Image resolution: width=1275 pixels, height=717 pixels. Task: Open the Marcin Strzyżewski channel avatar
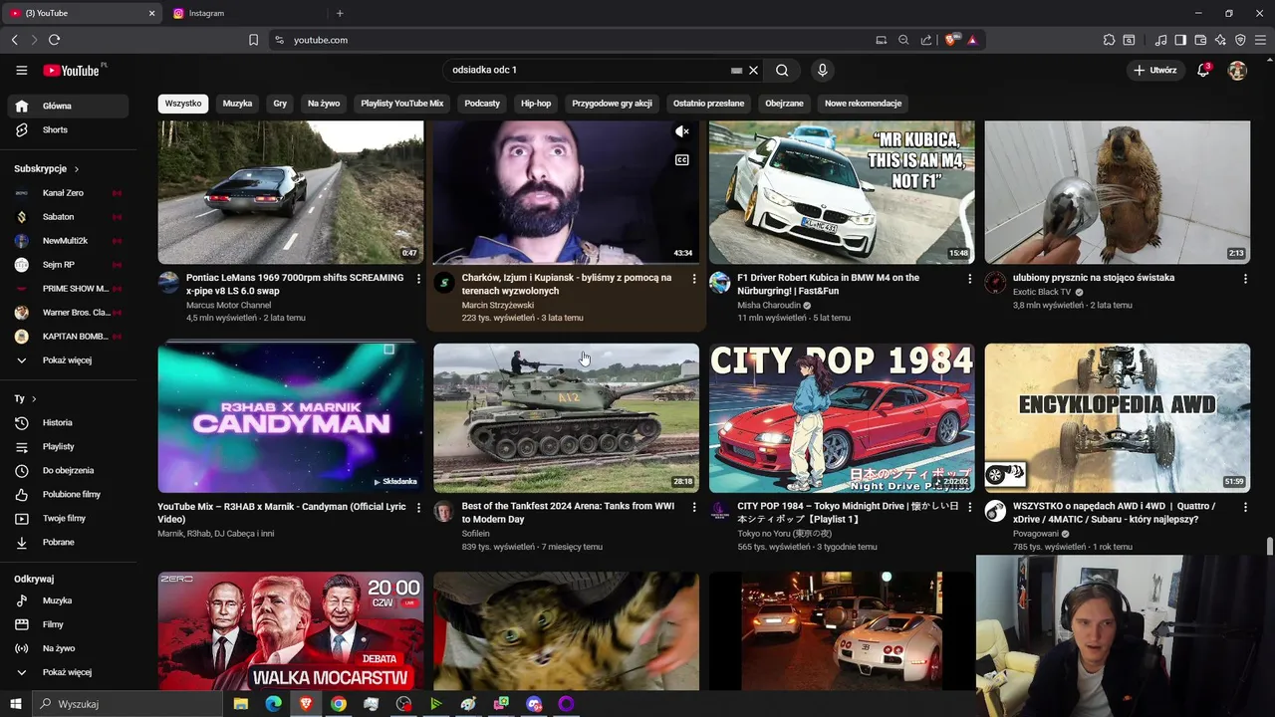444,283
